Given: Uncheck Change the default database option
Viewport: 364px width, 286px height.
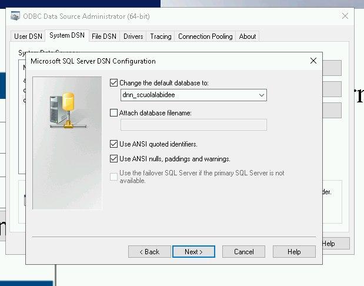Looking at the screenshot, I should [114, 83].
